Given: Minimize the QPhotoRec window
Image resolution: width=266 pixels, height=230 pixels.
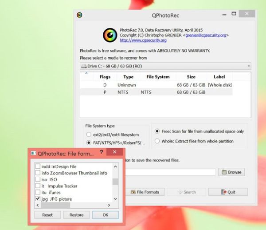Looking at the screenshot, I should coord(224,15).
